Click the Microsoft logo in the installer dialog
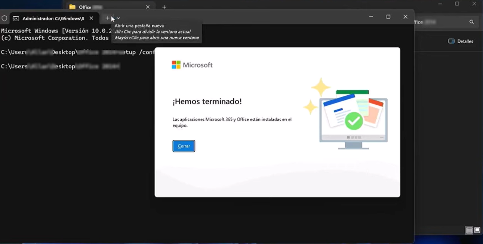Image resolution: width=483 pixels, height=244 pixels. tap(175, 64)
